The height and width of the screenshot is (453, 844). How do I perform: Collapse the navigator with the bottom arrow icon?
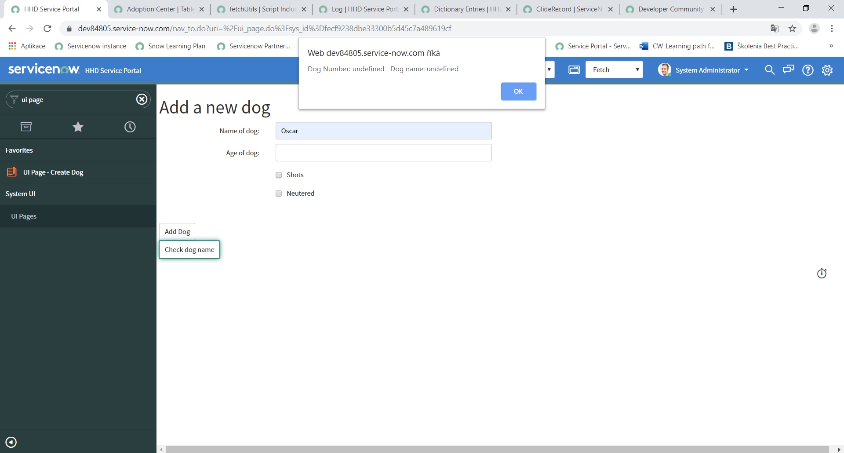pos(11,442)
